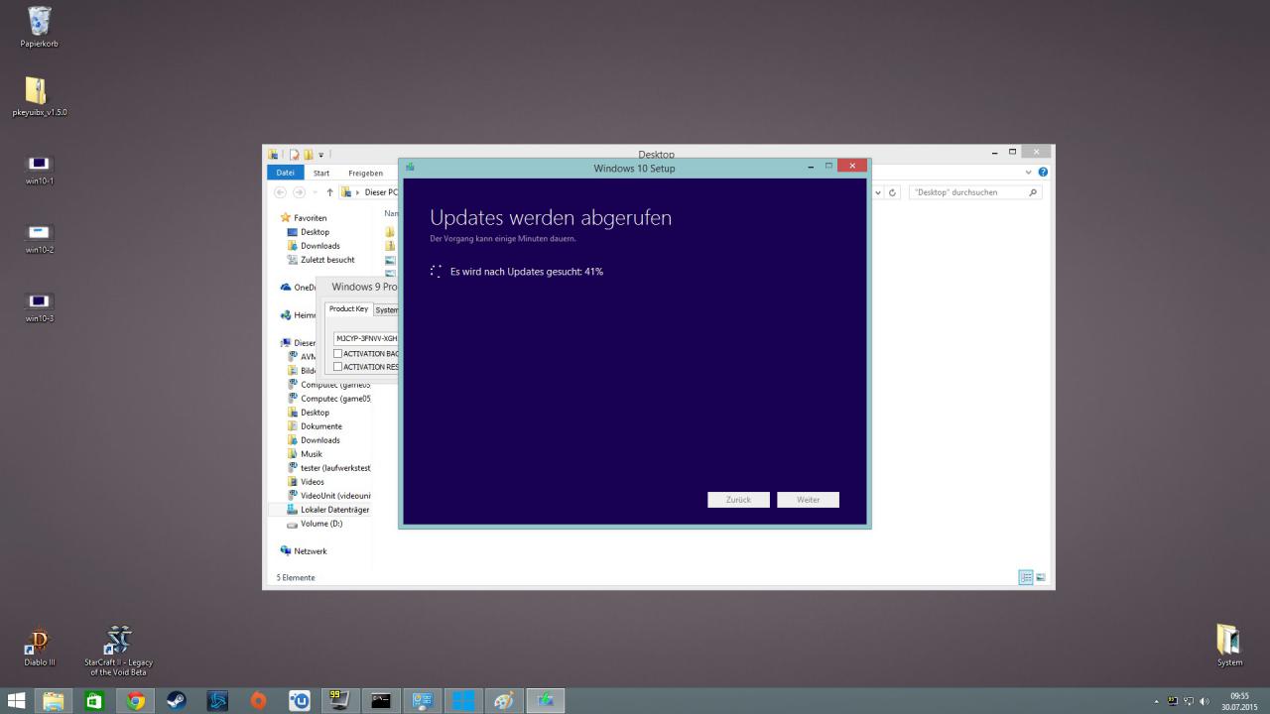The height and width of the screenshot is (714, 1270).
Task: Open the address bar history dropdown
Action: pos(878,192)
